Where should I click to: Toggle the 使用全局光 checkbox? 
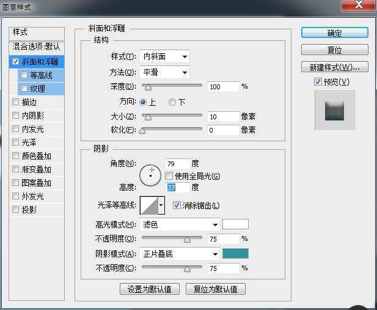tap(169, 176)
